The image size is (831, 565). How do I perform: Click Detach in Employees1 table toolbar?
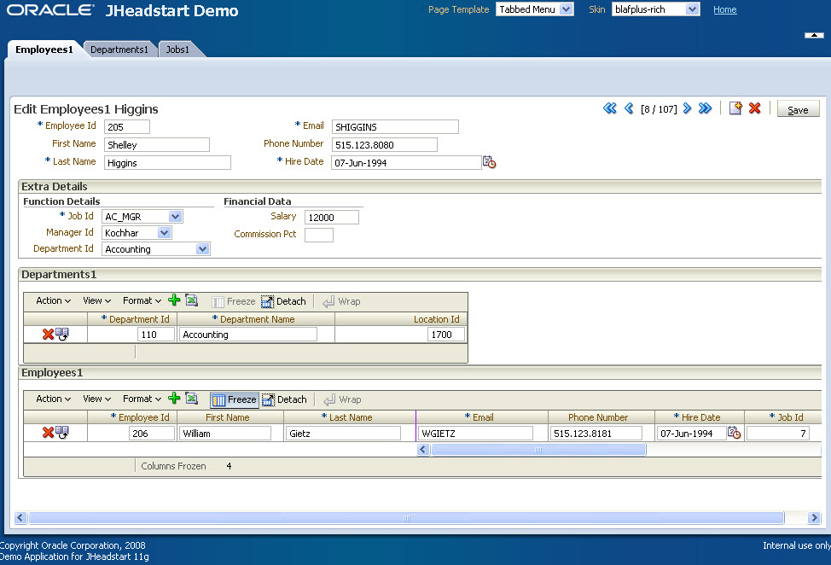[285, 399]
